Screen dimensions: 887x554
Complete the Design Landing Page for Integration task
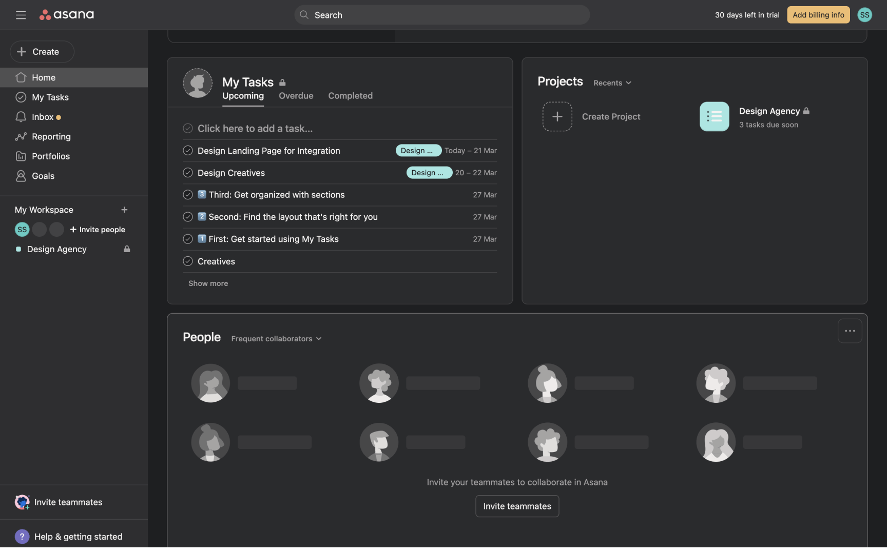187,150
